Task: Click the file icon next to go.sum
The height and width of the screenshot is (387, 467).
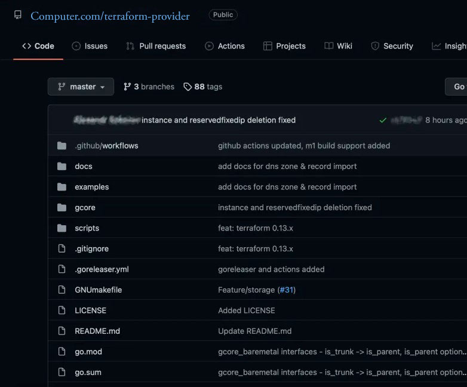Action: tap(62, 372)
